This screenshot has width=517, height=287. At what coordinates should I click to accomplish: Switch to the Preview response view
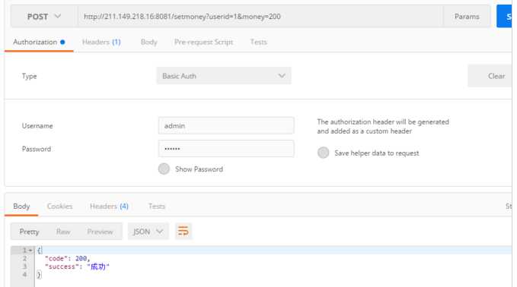100,232
